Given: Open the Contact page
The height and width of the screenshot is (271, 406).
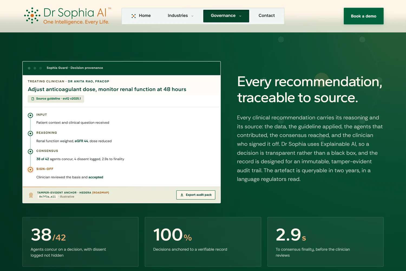Looking at the screenshot, I should point(267,16).
